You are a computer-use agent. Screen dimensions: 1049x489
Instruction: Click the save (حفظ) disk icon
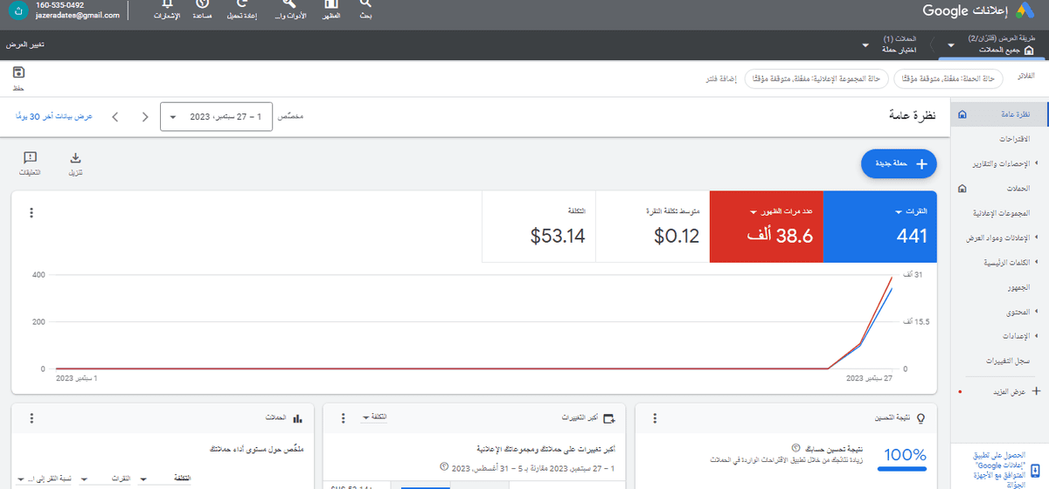pos(18,72)
